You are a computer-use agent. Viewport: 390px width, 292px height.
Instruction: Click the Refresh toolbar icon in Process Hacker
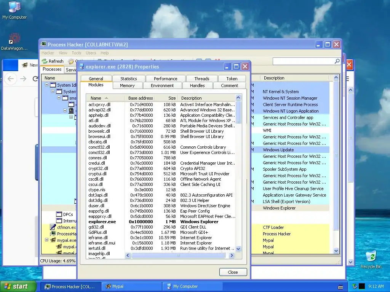click(x=45, y=61)
